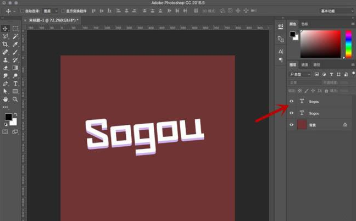Open the Paragraph panel icon
The height and width of the screenshot is (221, 356).
[281, 60]
